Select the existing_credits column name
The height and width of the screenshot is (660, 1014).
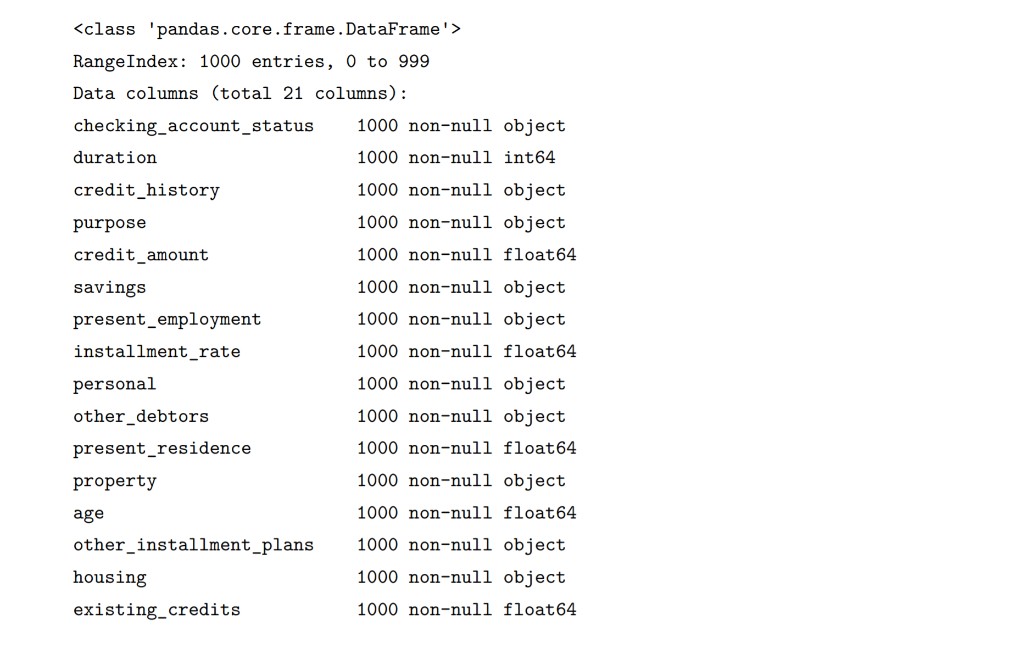point(157,610)
